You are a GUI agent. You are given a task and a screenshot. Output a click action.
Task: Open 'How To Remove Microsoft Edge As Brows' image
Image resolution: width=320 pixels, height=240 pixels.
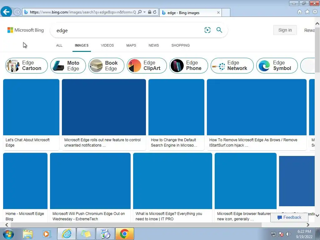tap(257, 107)
